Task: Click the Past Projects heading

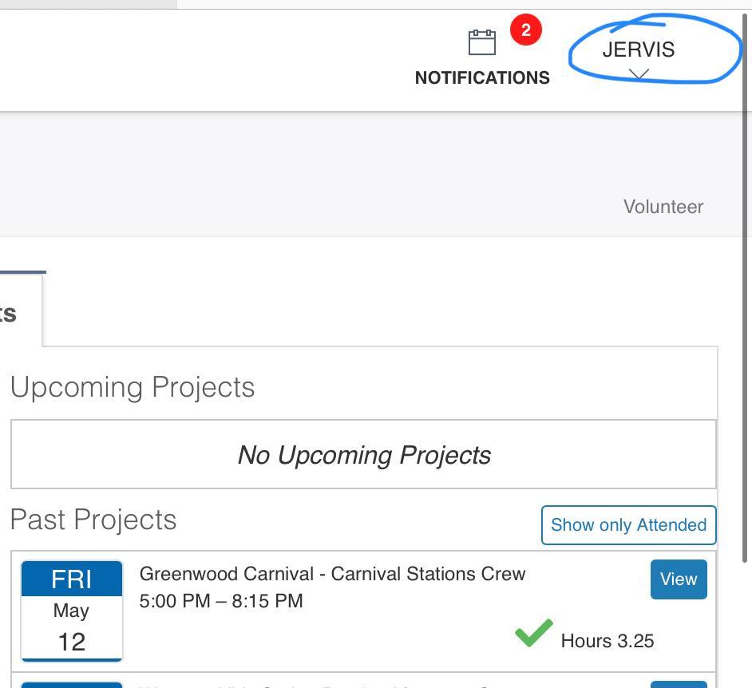Action: (93, 520)
